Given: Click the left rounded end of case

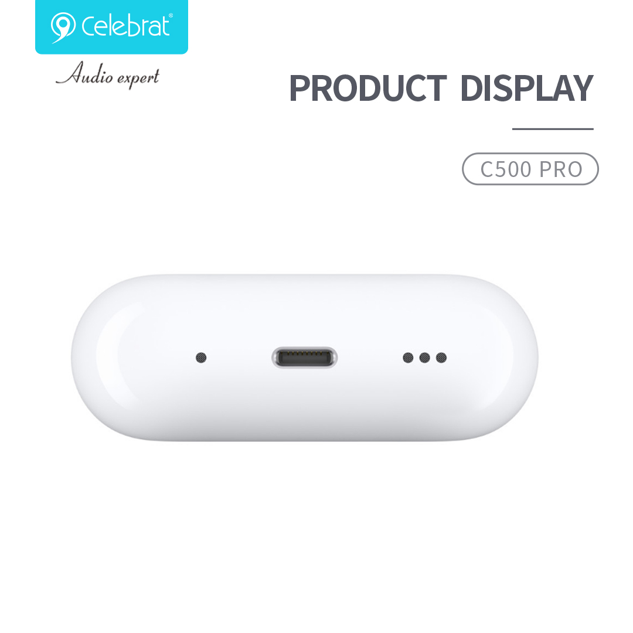Looking at the screenshot, I should pos(105,358).
